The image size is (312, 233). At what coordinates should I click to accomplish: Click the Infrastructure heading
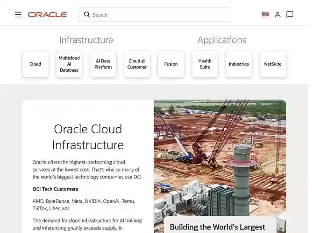coord(86,40)
